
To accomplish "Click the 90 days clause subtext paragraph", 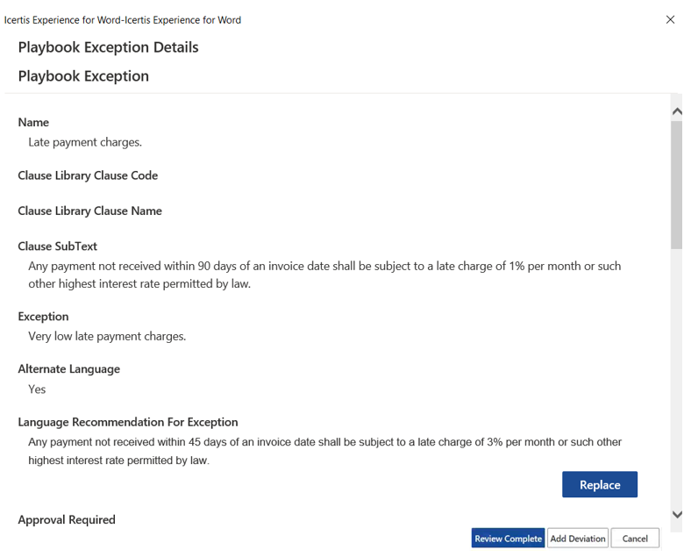I will coord(324,275).
